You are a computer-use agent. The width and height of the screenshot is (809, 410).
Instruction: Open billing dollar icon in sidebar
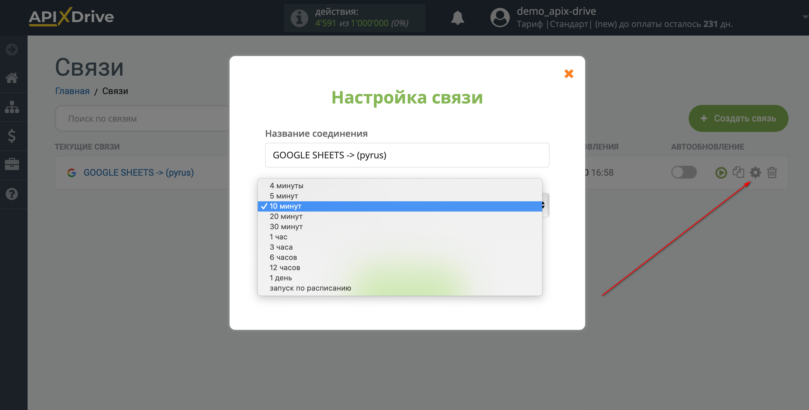point(12,136)
